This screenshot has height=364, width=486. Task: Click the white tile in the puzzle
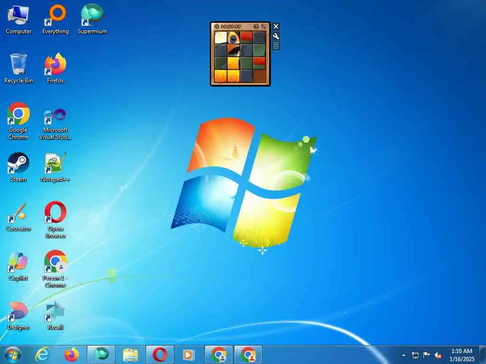[221, 37]
